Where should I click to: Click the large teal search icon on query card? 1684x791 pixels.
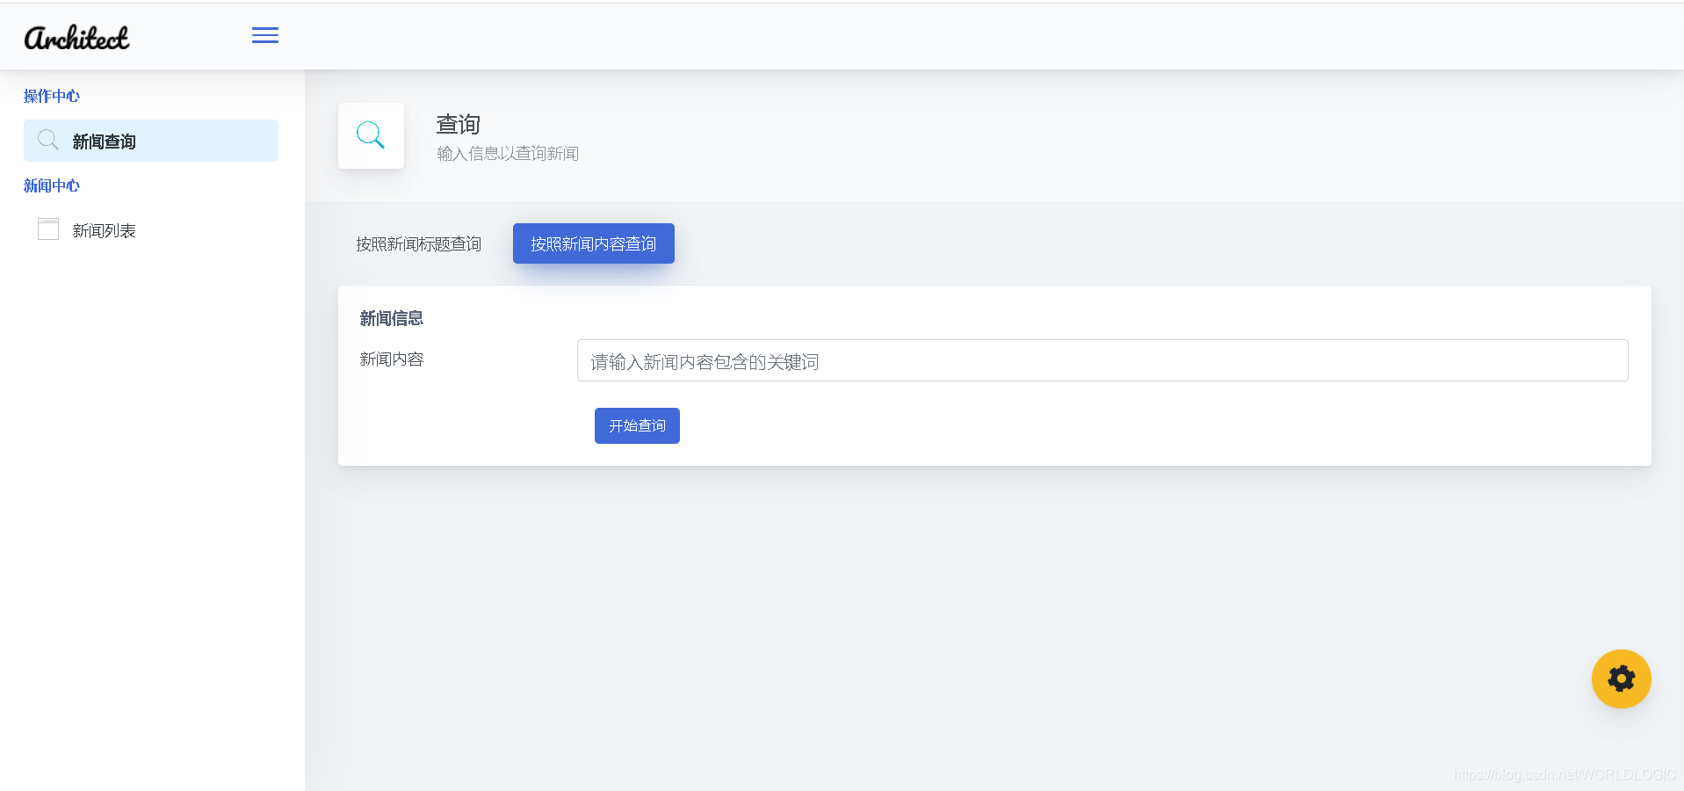point(370,134)
